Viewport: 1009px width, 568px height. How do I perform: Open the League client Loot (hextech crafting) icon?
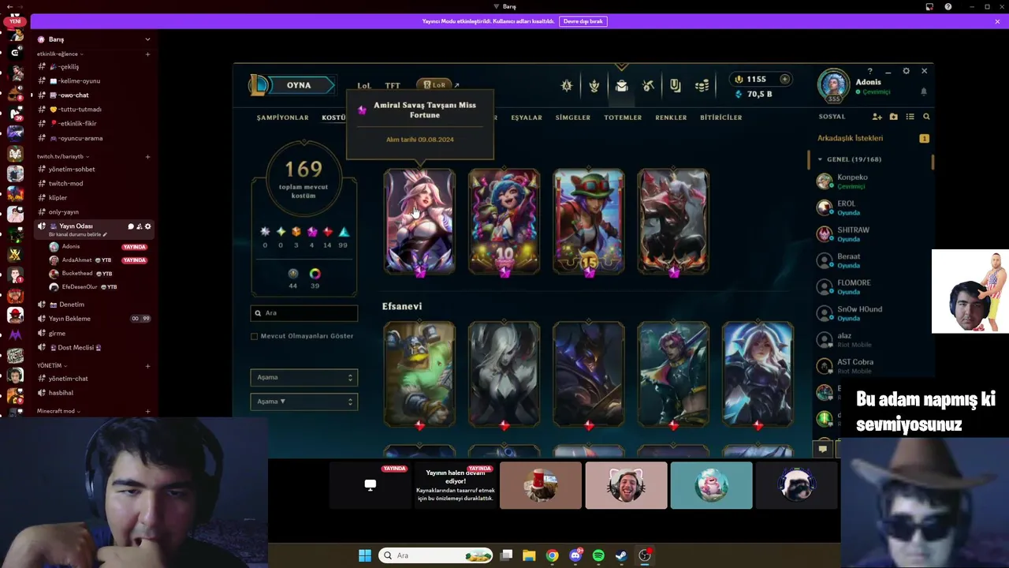[x=648, y=86]
